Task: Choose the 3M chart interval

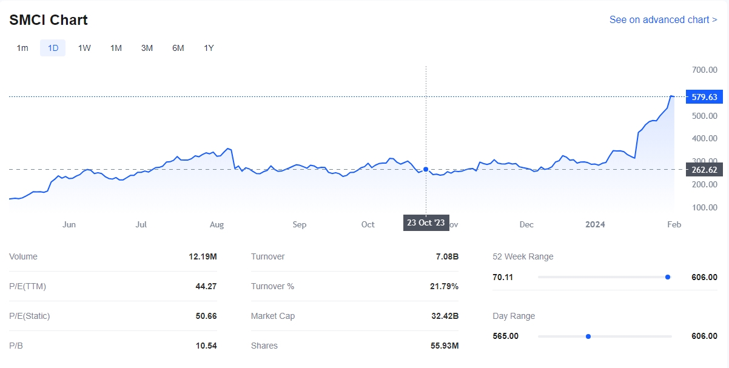Action: (x=147, y=48)
